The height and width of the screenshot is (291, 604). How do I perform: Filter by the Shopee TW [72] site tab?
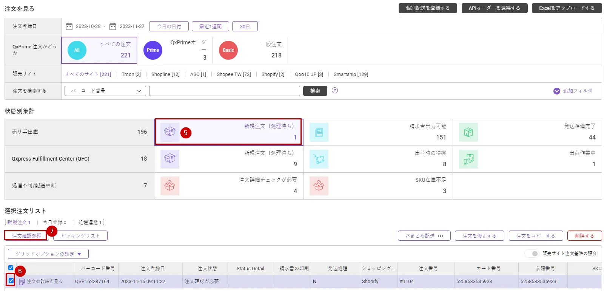pos(234,74)
